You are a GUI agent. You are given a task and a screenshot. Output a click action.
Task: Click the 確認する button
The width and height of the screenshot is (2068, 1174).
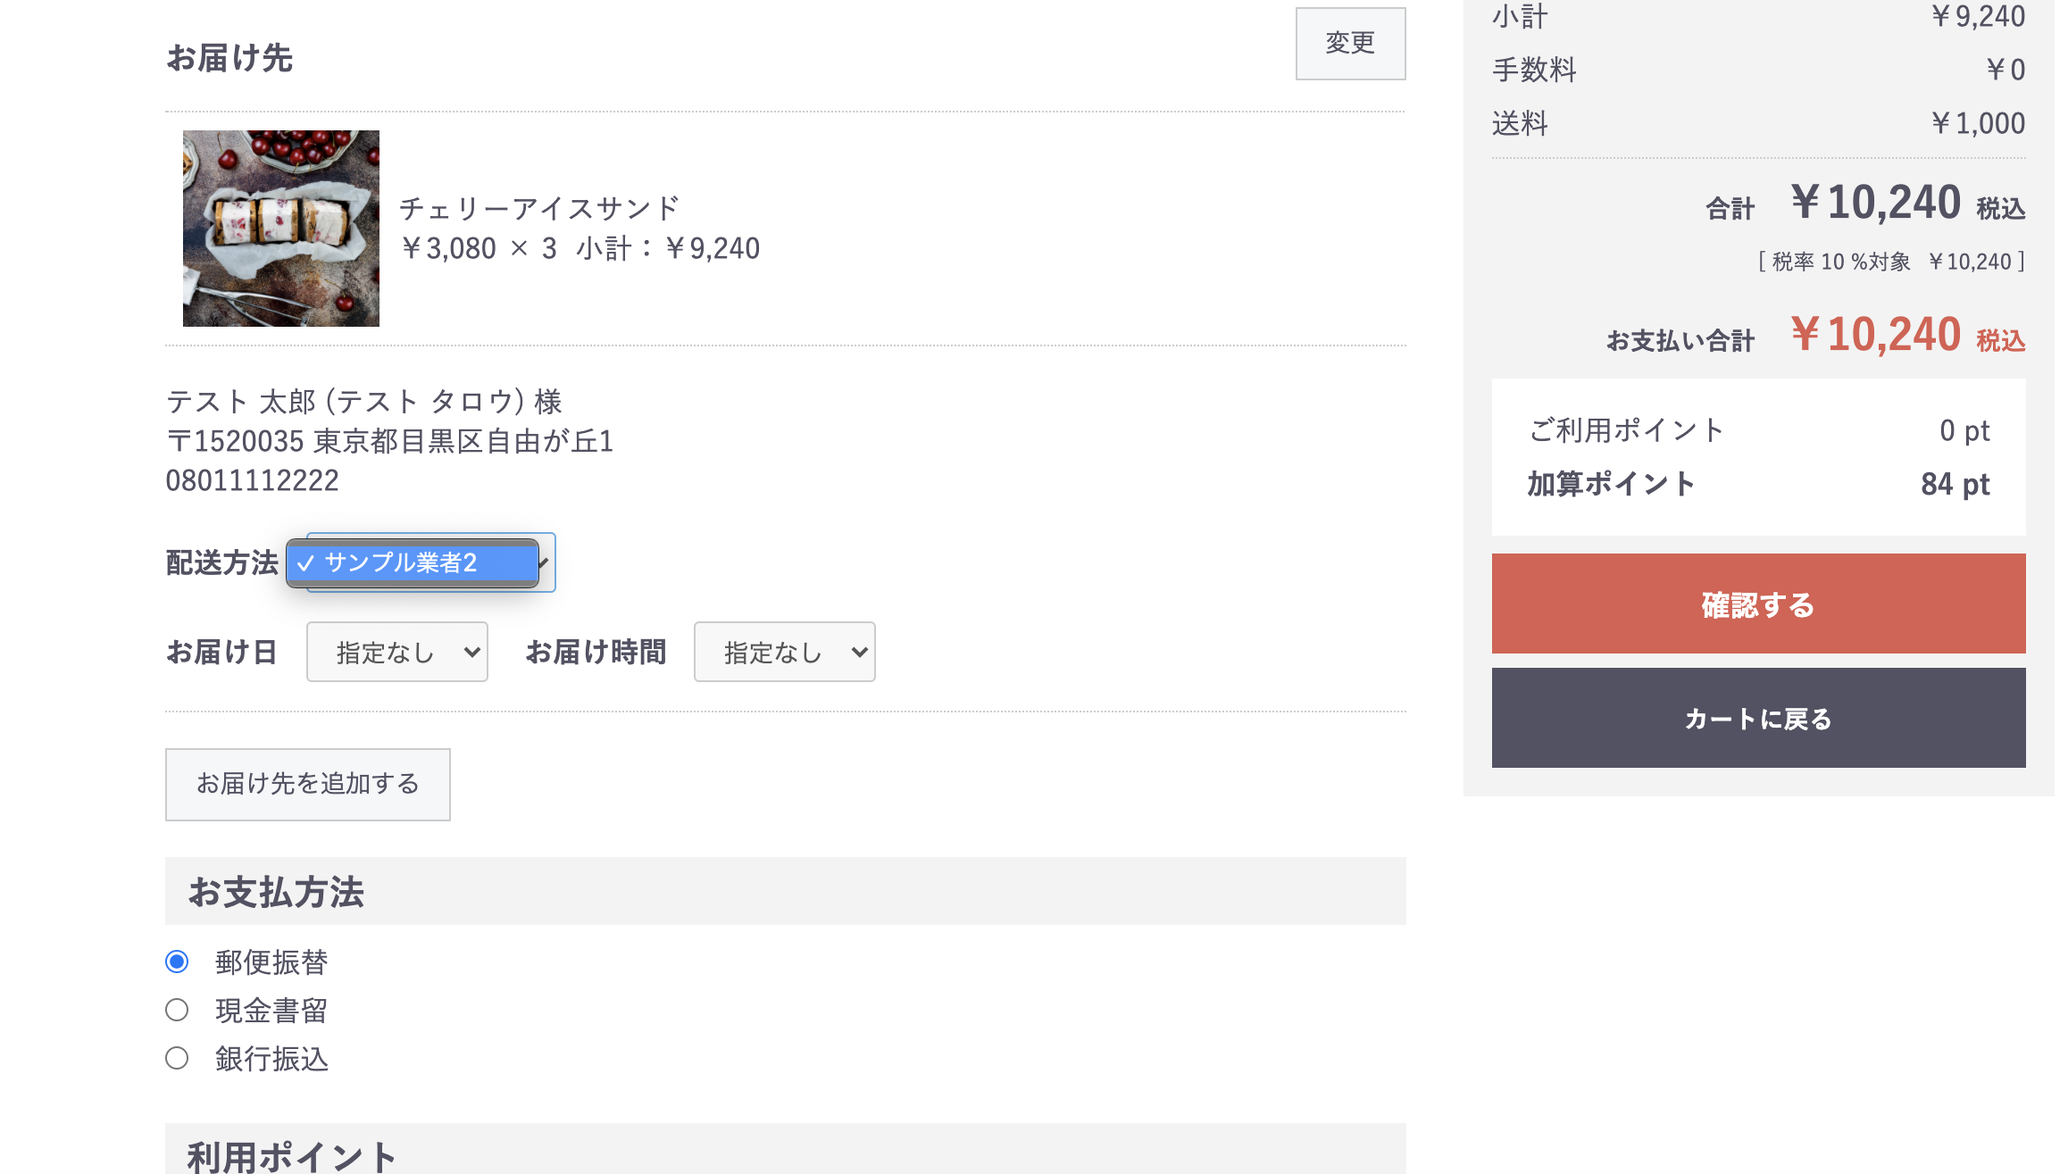click(1758, 604)
